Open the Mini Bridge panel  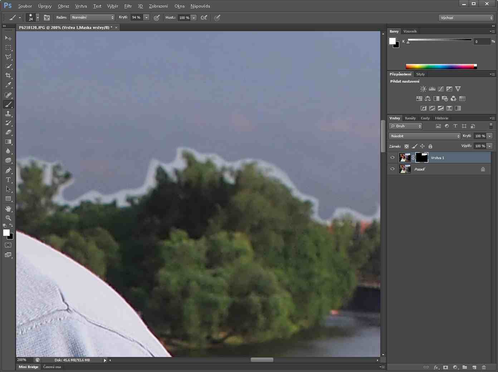pos(28,367)
